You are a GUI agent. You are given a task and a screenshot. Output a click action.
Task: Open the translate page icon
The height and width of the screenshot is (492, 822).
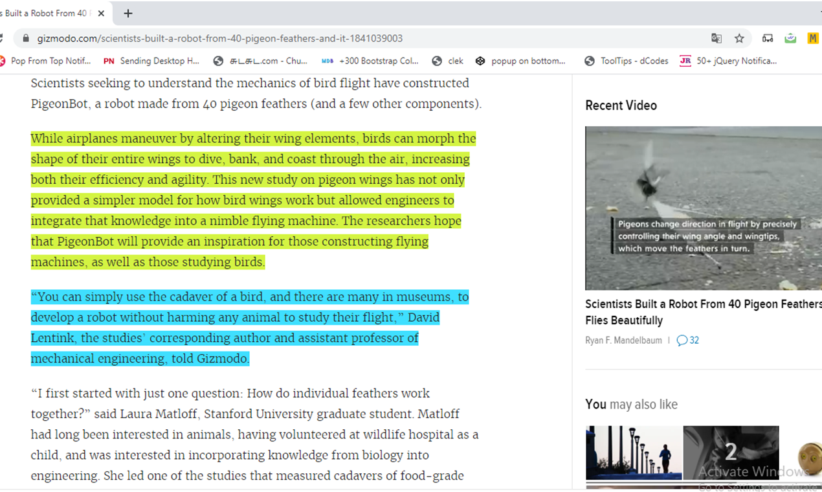coord(716,38)
